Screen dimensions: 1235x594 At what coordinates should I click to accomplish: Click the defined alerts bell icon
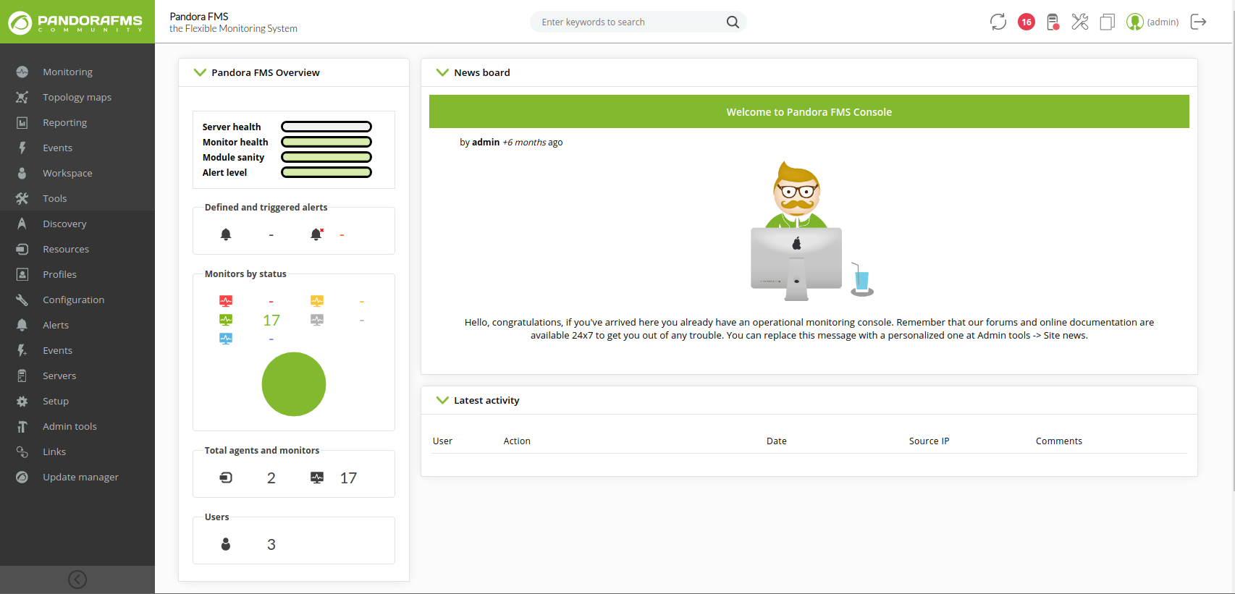[226, 234]
